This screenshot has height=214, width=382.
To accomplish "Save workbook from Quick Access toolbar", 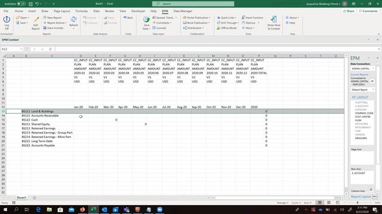I will click(30, 4).
